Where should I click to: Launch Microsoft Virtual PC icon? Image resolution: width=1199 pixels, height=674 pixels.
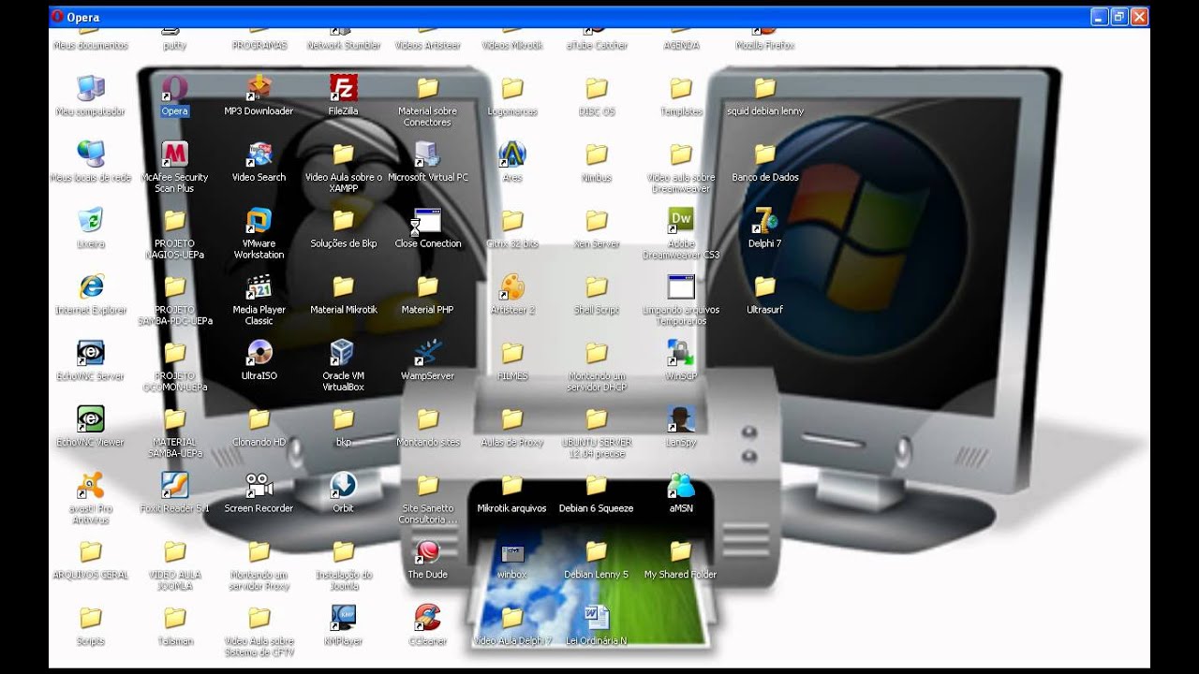(x=428, y=154)
